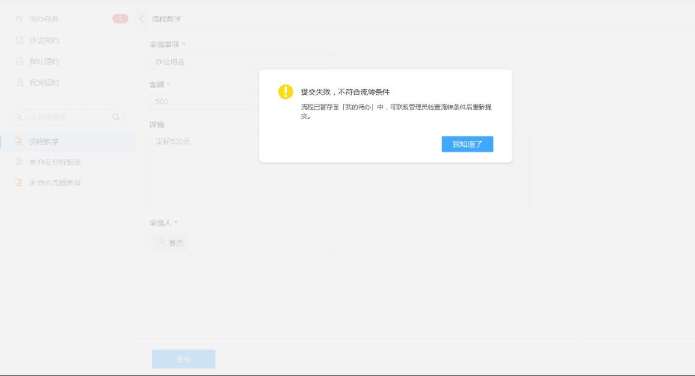Click the yellow warning exclamation icon
The image size is (695, 376).
285,92
